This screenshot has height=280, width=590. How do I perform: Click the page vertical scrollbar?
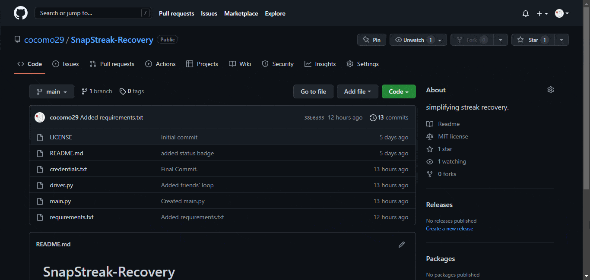pyautogui.click(x=586, y=98)
